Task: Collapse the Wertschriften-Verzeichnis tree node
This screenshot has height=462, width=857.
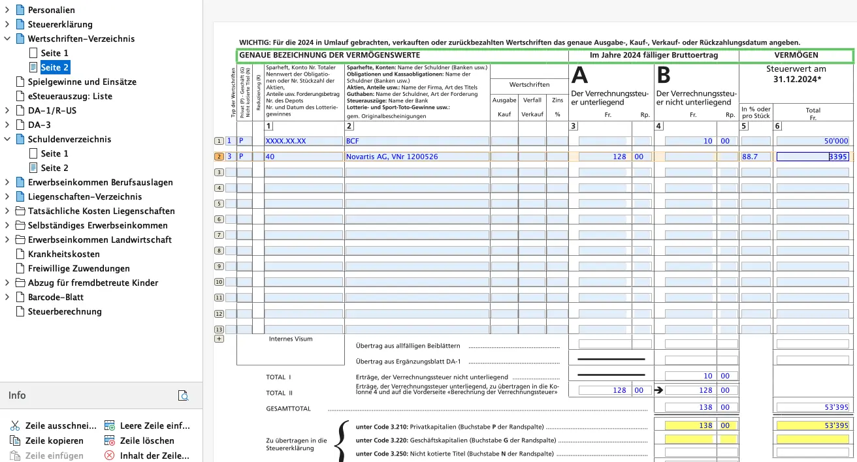Action: pyautogui.click(x=7, y=38)
